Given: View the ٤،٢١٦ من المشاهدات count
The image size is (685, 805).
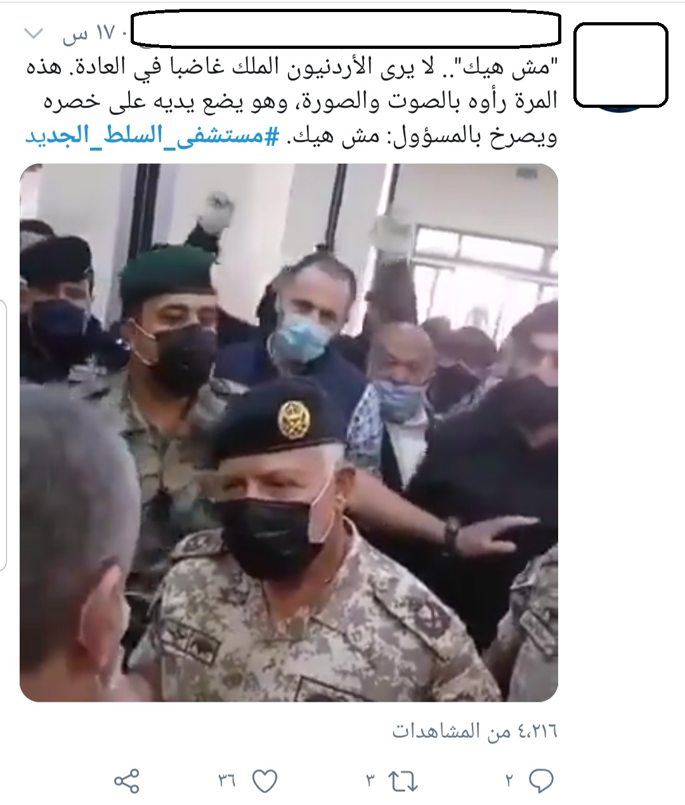Looking at the screenshot, I should pos(474,731).
